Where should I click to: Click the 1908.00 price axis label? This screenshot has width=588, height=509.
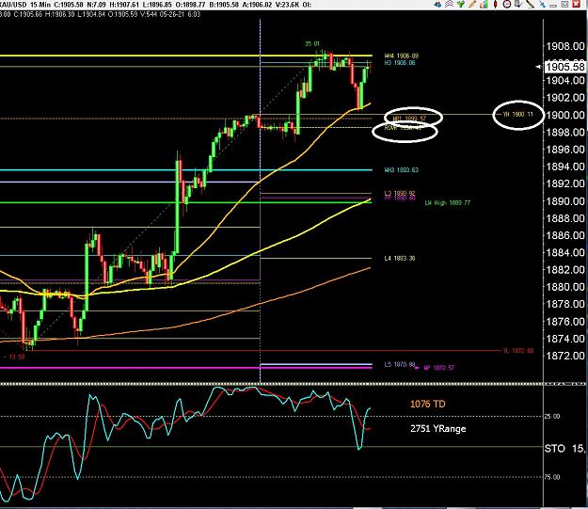565,46
